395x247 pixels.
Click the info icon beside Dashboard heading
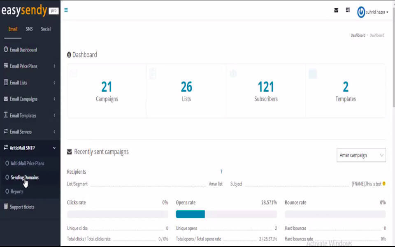(x=69, y=55)
